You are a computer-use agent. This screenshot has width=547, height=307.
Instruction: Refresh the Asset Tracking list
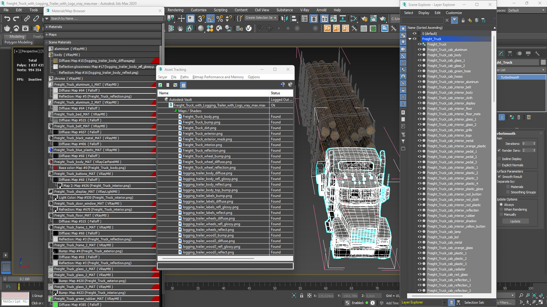click(x=160, y=85)
